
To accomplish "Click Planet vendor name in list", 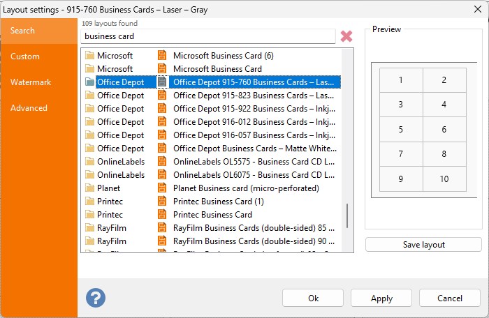I will tap(108, 188).
